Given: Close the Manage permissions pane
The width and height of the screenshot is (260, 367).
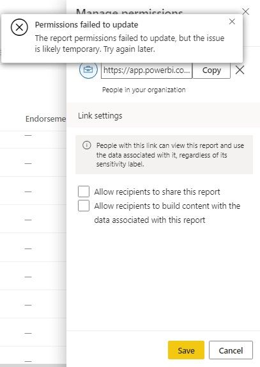Looking at the screenshot, I should point(245,12).
